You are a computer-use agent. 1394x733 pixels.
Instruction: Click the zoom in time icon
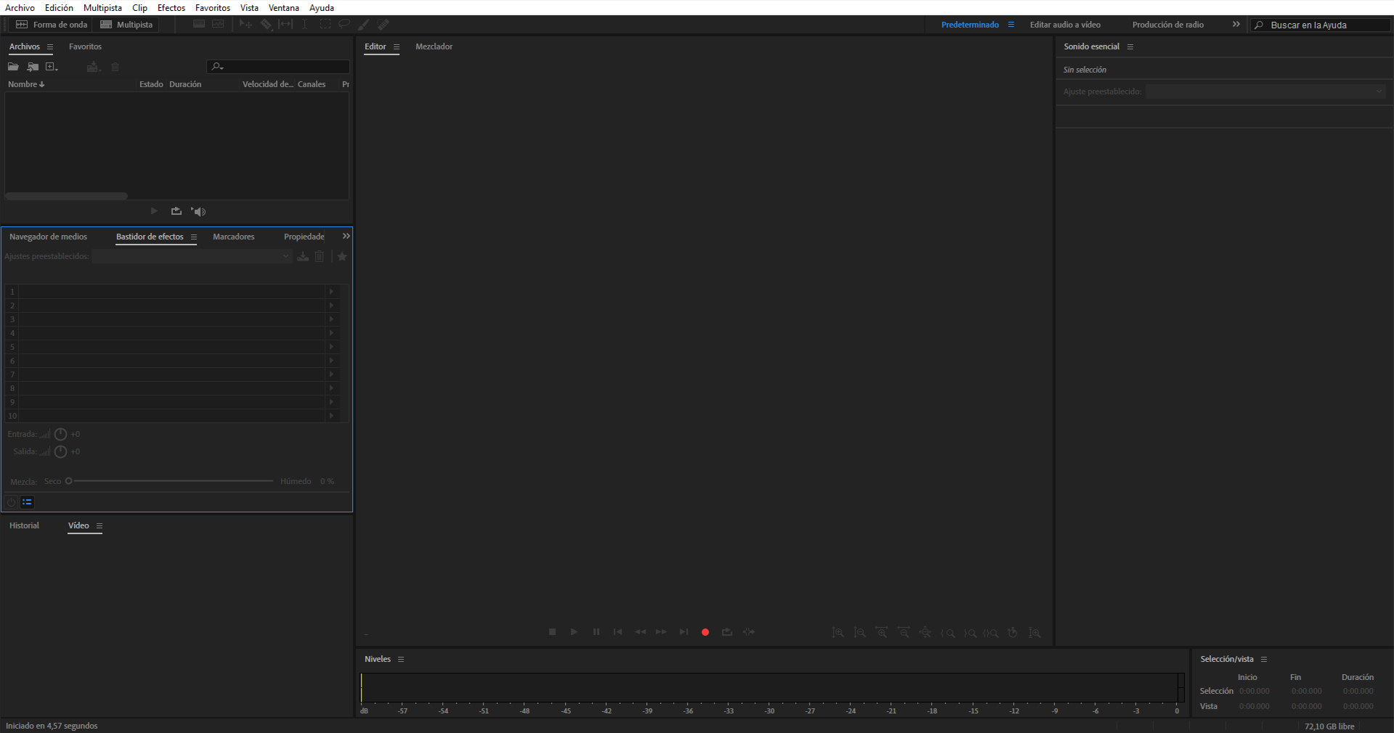(x=881, y=633)
